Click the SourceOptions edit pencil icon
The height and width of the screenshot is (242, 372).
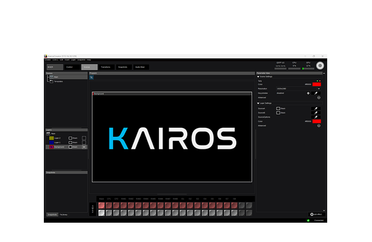[316, 117]
